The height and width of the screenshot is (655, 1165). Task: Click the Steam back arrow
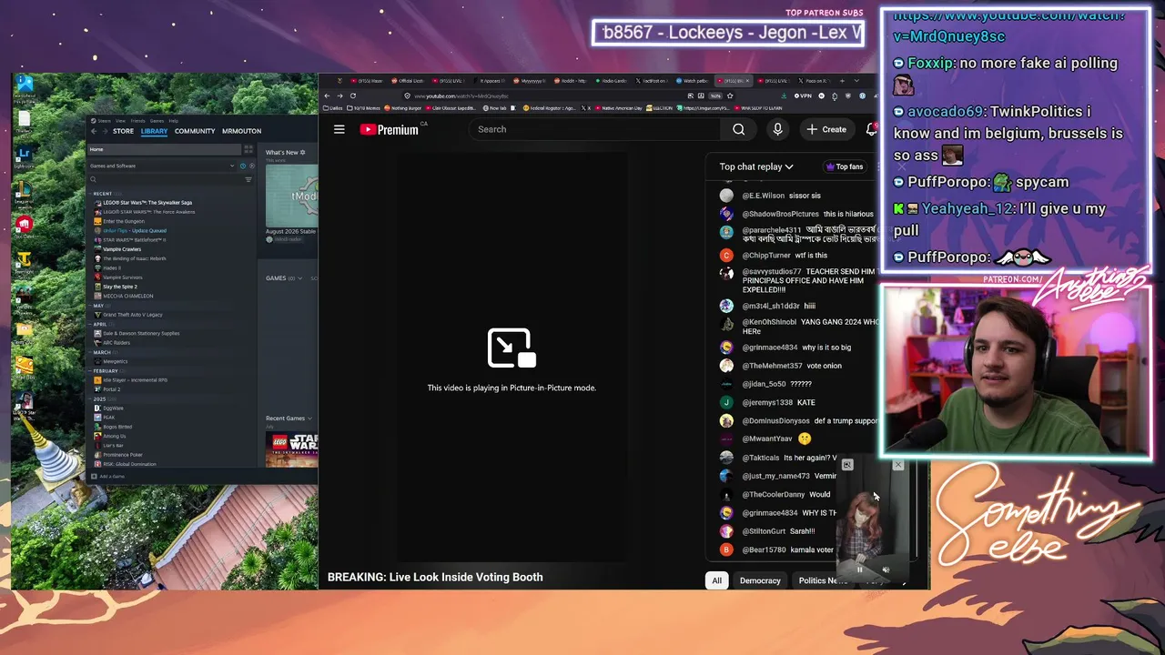point(93,131)
